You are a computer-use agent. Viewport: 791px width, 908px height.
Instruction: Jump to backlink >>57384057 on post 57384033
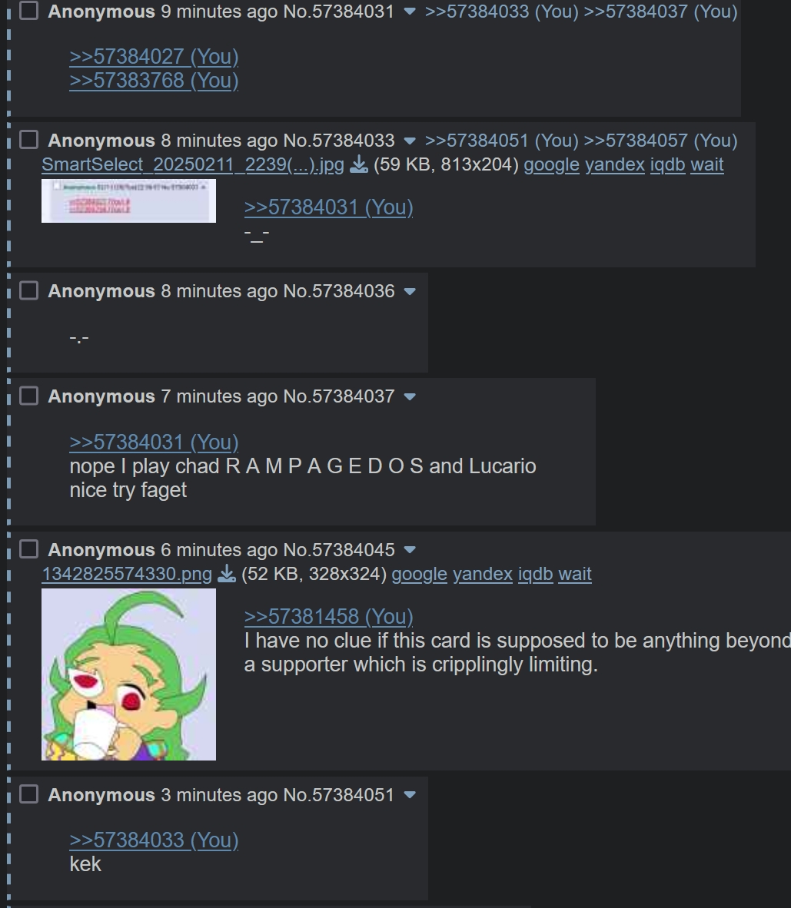click(x=660, y=141)
